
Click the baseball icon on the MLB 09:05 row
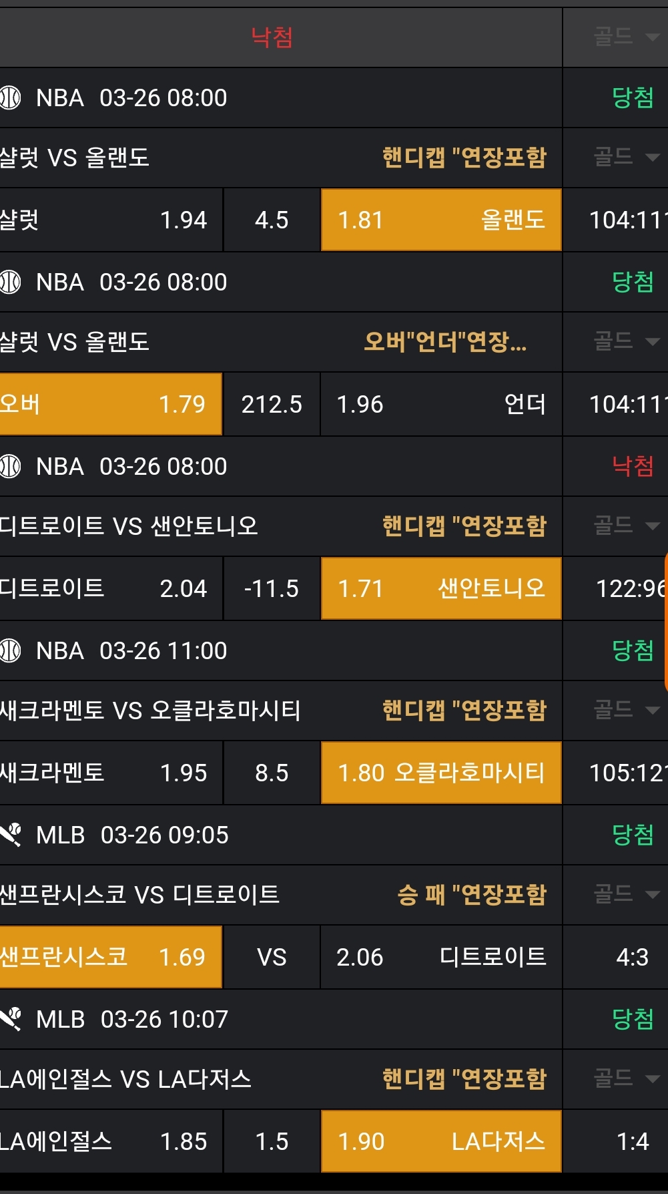point(11,835)
